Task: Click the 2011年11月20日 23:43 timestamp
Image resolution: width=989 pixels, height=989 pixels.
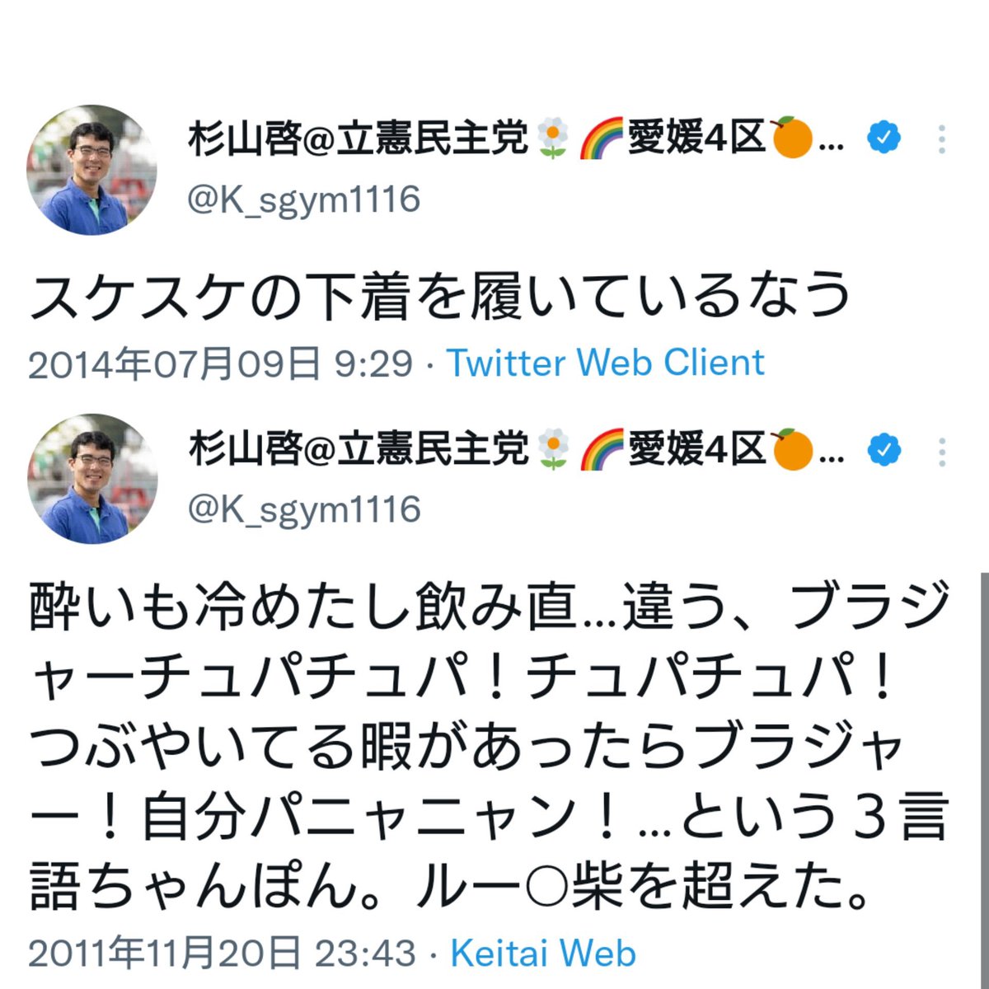Action: click(x=222, y=954)
